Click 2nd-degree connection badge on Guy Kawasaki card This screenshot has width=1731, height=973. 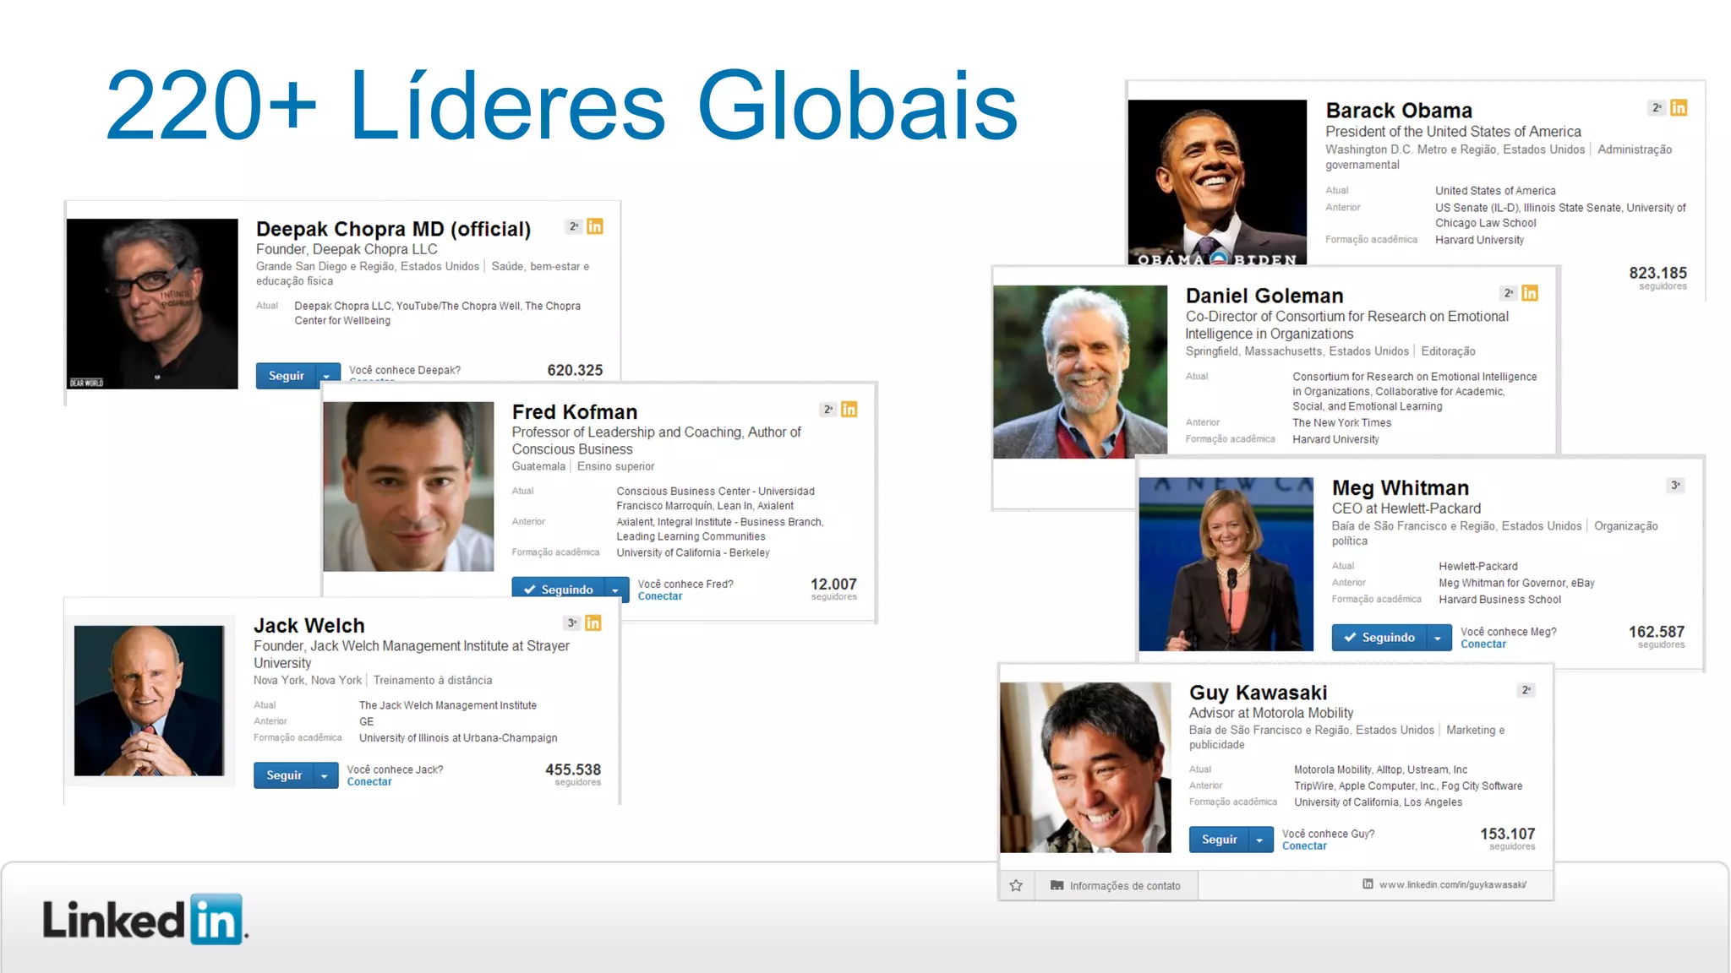(1526, 690)
